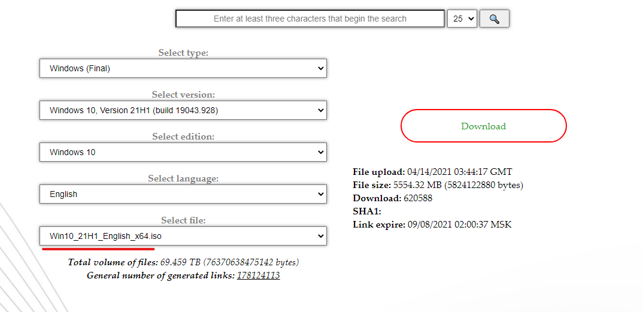Screen dimensions: 643x312
Task: Click the Total volume of files text
Action: (x=183, y=262)
